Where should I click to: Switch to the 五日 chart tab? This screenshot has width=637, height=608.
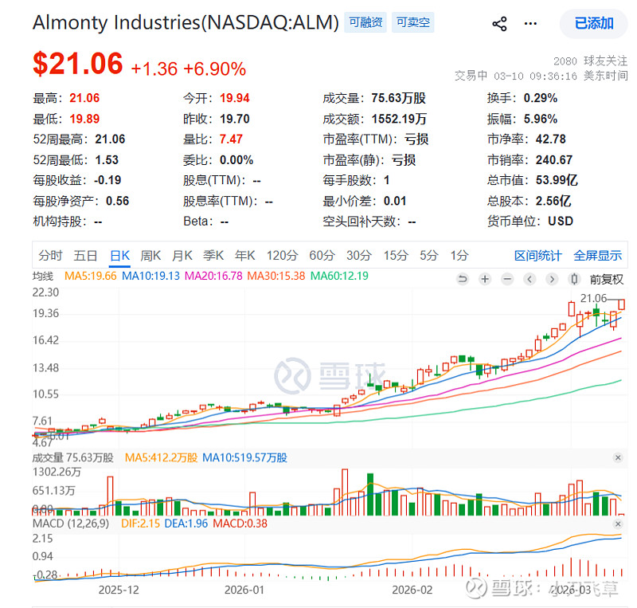pos(85,256)
